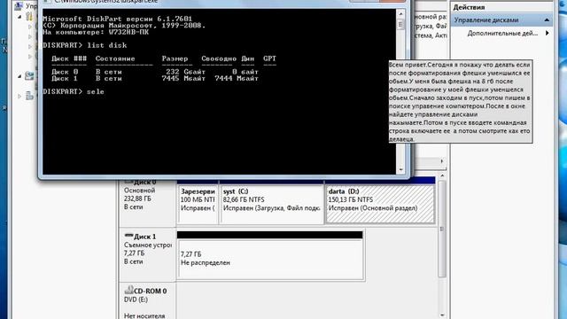Click the Диск 0 row in diskpart output
The image size is (567, 319).
pos(155,72)
